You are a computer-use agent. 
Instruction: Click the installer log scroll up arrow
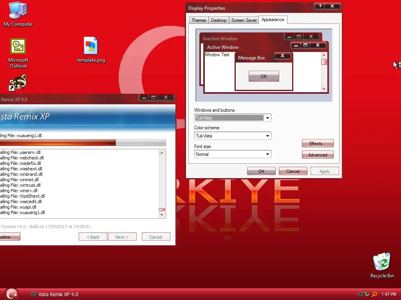pos(162,153)
